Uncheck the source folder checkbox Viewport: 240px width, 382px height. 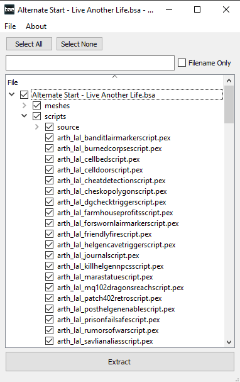[50, 127]
